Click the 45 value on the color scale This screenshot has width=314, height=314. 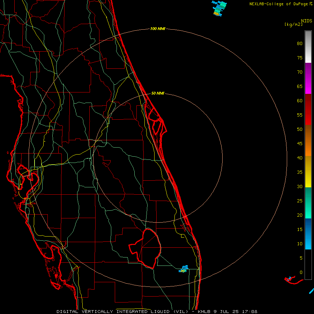point(300,144)
